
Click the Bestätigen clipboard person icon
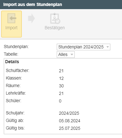[x=55, y=19]
